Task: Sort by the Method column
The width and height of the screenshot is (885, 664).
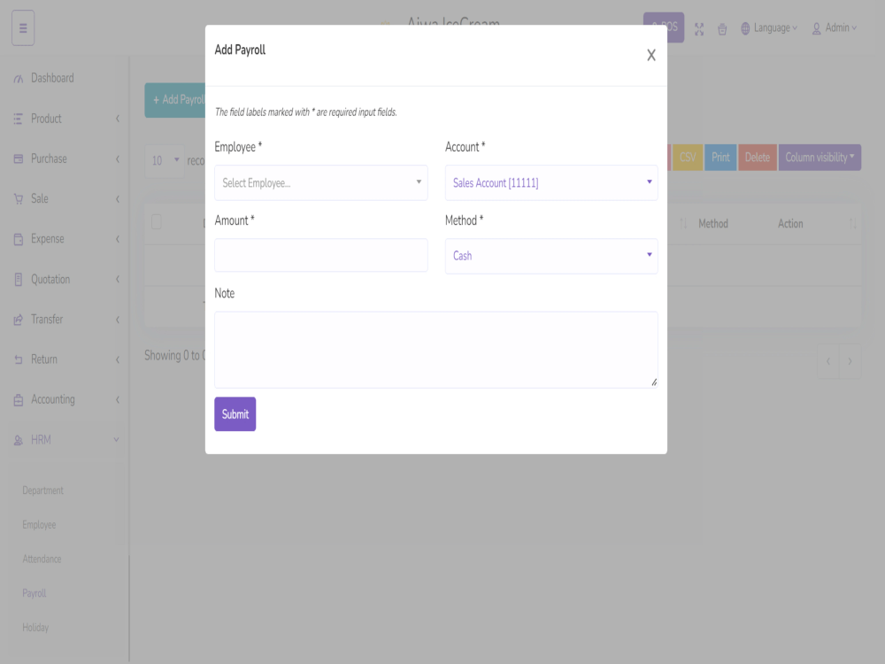Action: coord(712,224)
